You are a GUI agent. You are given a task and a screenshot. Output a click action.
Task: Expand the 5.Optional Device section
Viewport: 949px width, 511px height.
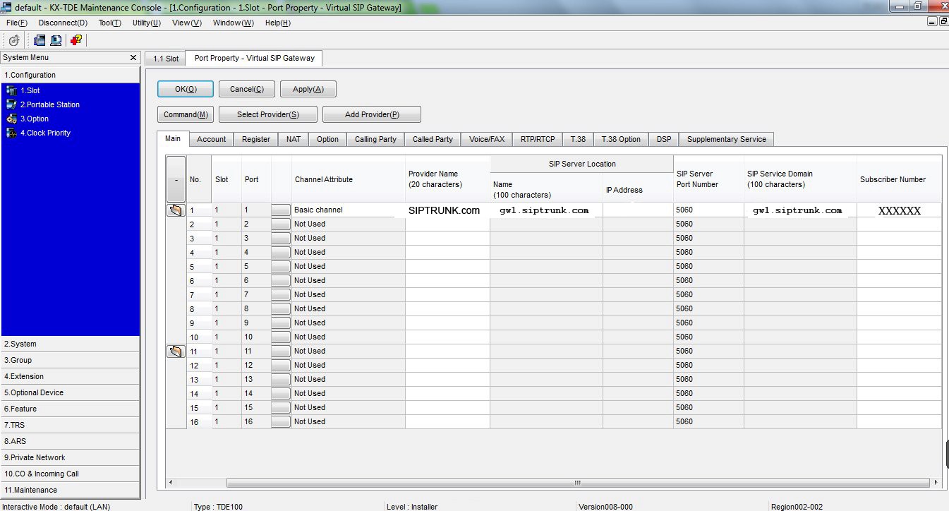(71, 393)
